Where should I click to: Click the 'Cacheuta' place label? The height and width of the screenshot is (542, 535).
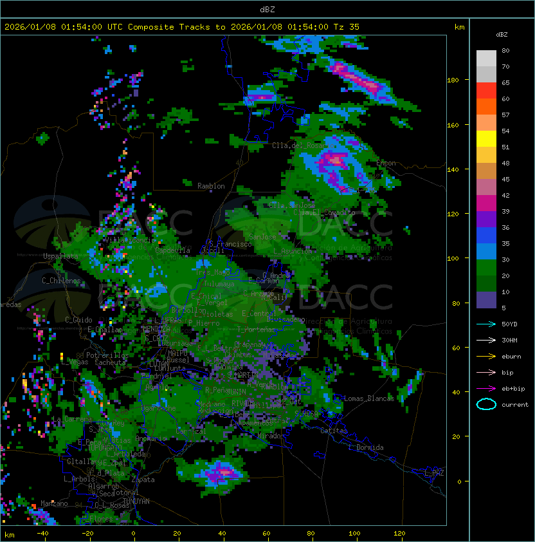click(x=110, y=362)
